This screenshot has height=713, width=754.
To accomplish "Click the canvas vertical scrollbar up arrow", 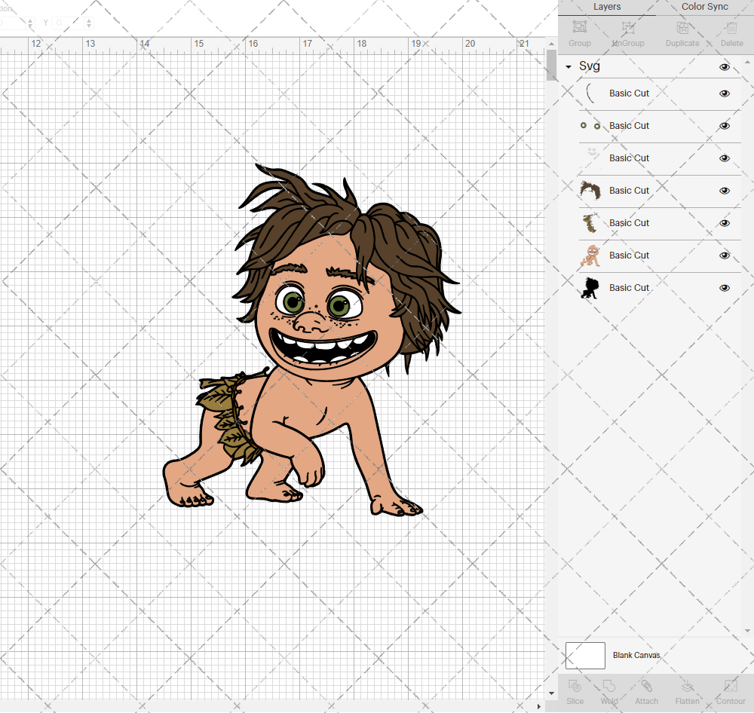I will click(x=552, y=44).
